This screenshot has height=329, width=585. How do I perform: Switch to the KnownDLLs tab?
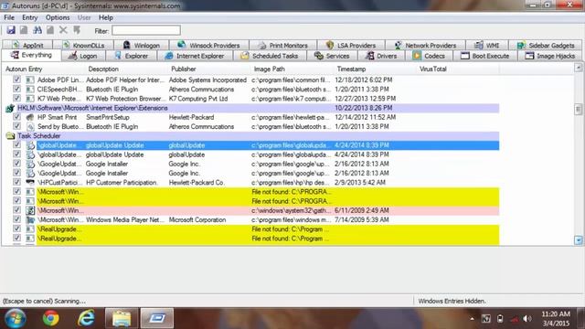tap(83, 45)
